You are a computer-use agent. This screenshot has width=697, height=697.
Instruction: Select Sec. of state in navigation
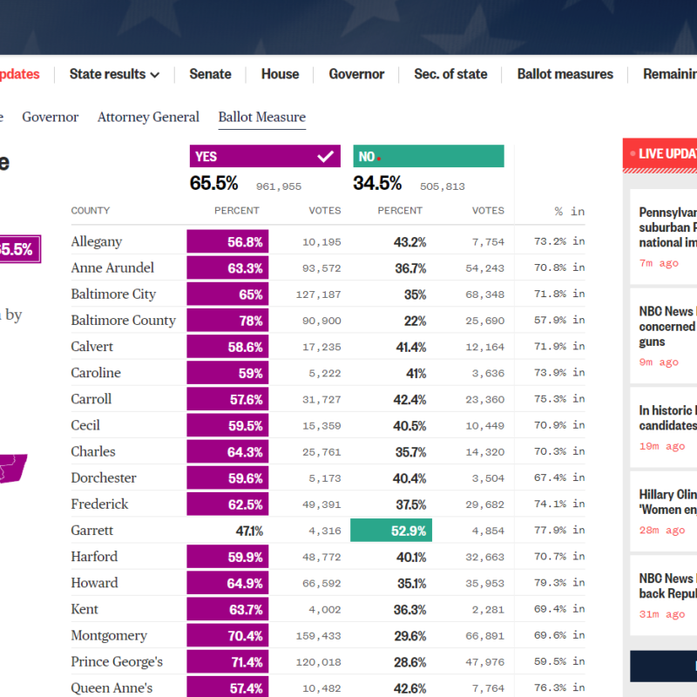[450, 74]
